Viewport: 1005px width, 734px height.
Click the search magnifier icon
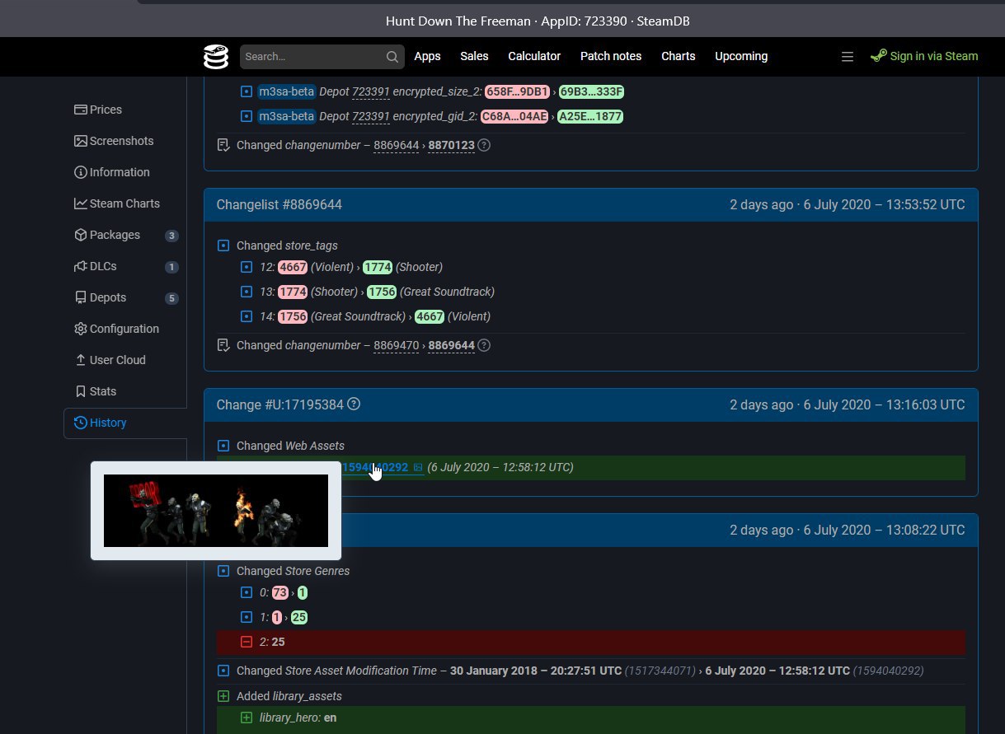click(x=392, y=57)
